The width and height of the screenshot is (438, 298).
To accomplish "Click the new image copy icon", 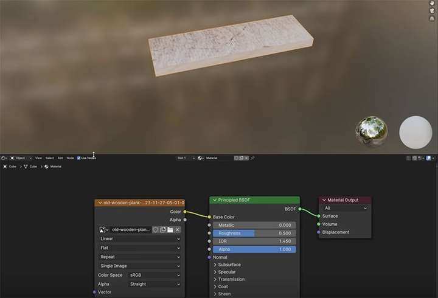I will pyautogui.click(x=163, y=229).
